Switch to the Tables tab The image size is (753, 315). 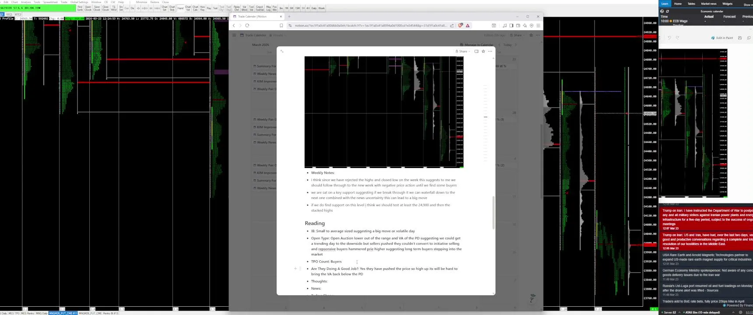tap(691, 3)
